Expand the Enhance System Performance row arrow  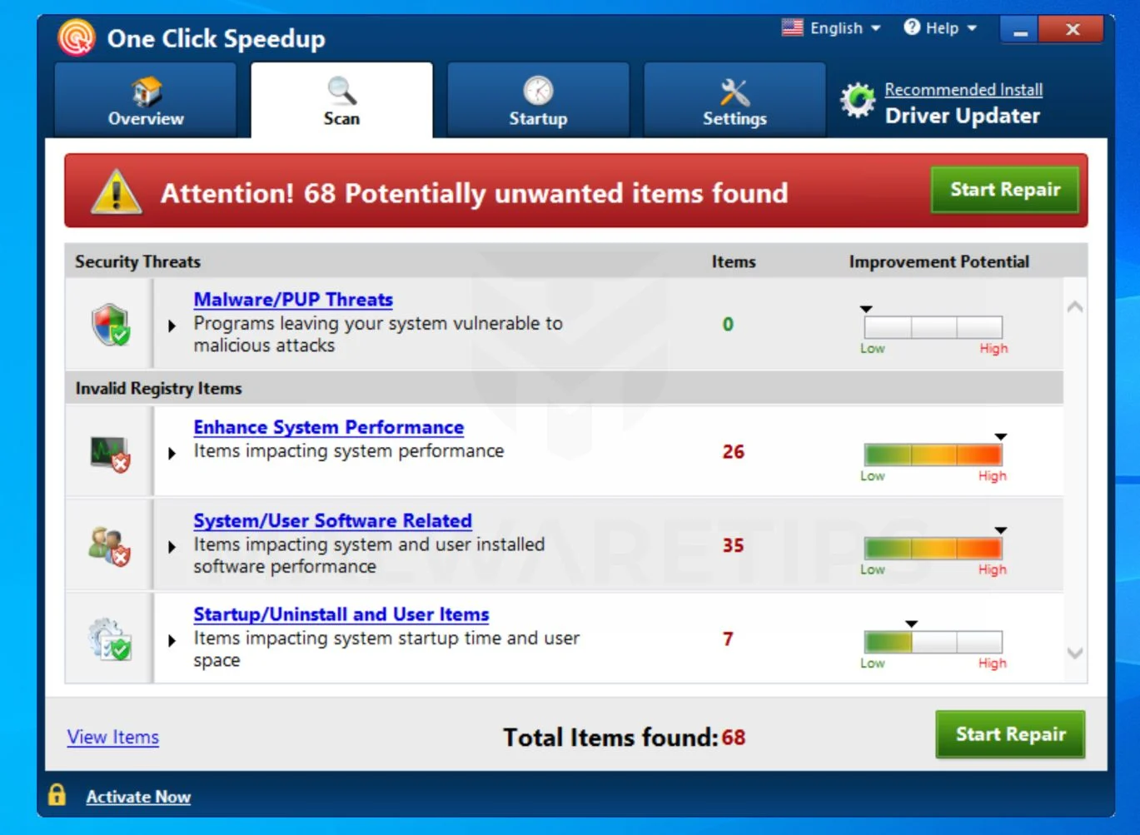[172, 454]
